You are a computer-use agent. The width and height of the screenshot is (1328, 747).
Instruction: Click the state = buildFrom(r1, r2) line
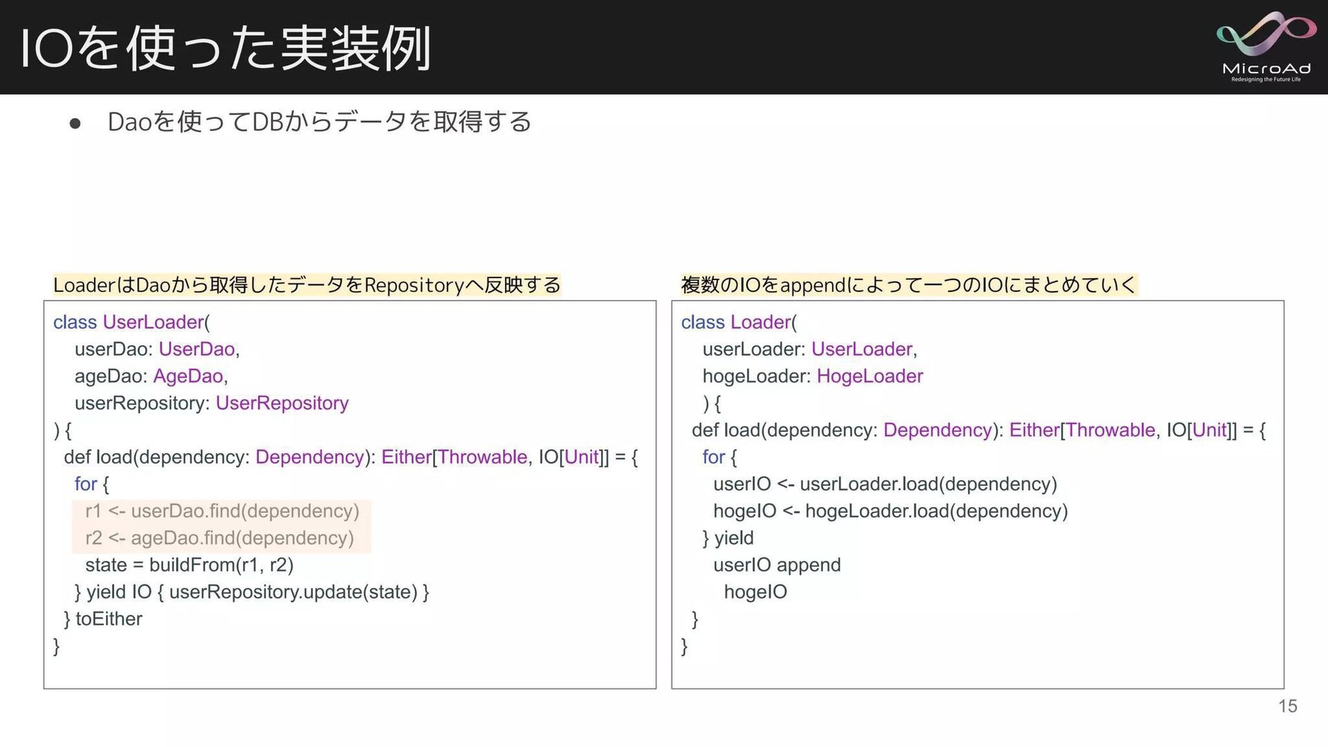pyautogui.click(x=189, y=565)
